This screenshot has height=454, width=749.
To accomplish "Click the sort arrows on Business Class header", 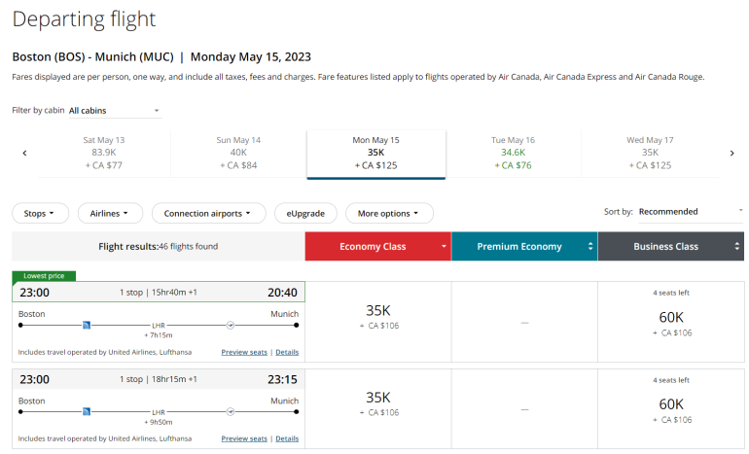I will [x=736, y=247].
